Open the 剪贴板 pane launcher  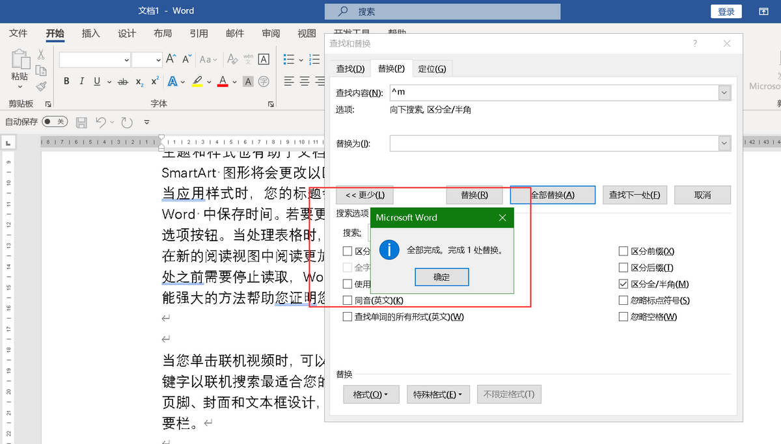[49, 104]
